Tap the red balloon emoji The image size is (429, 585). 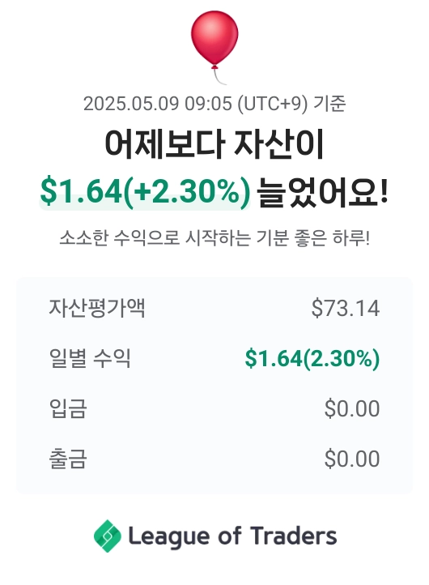(214, 39)
